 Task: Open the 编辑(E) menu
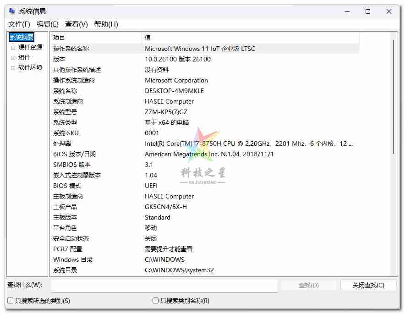(47, 24)
